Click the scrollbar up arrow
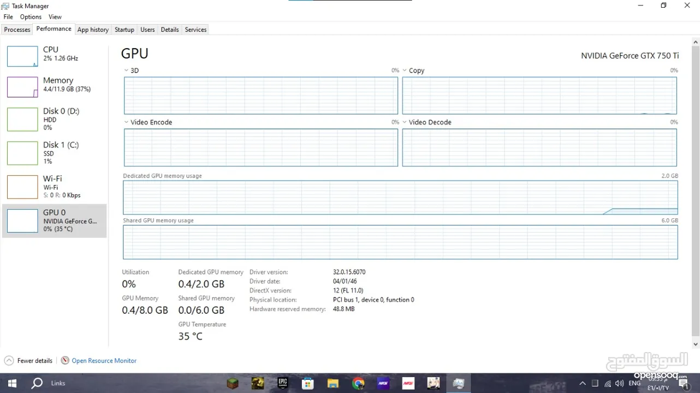The width and height of the screenshot is (700, 393). click(x=695, y=42)
